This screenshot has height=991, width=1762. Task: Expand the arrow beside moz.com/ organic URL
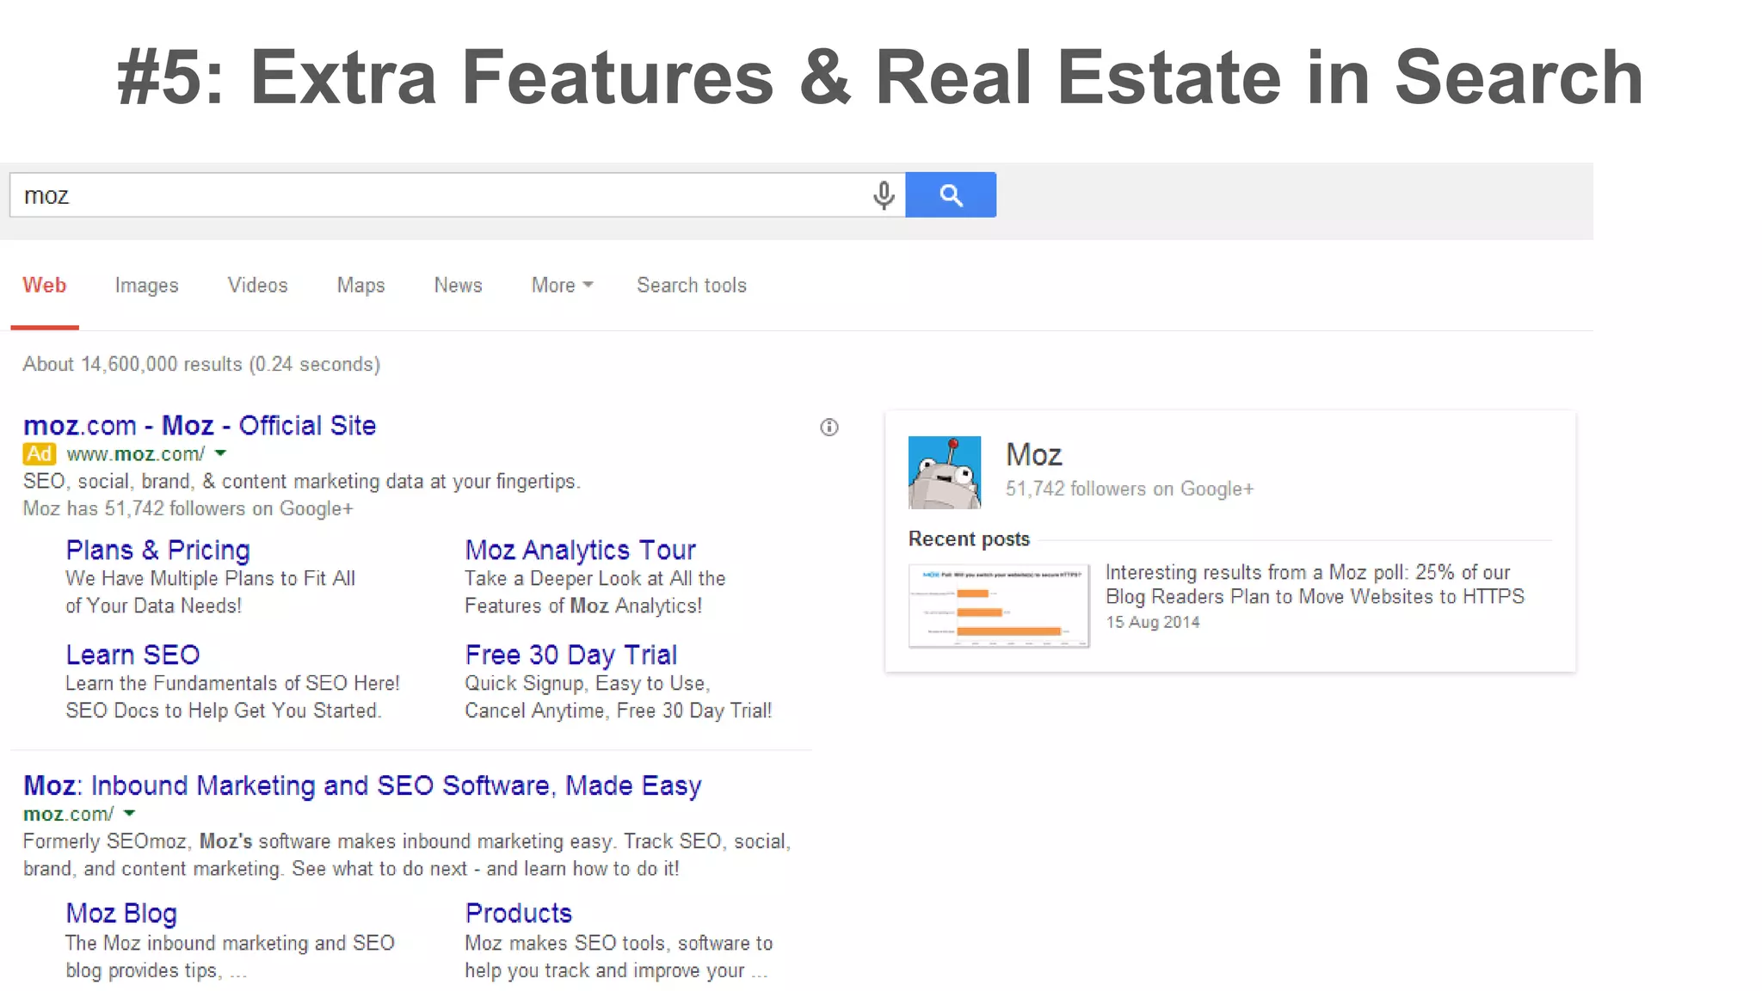130,813
